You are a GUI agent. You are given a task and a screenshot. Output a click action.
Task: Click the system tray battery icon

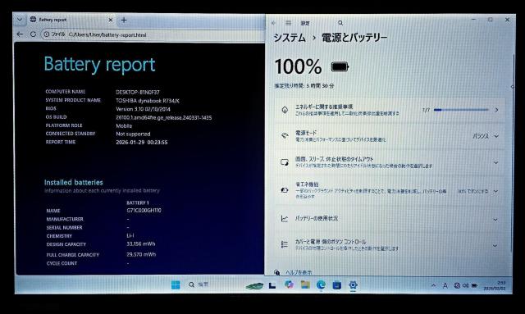coord(474,285)
